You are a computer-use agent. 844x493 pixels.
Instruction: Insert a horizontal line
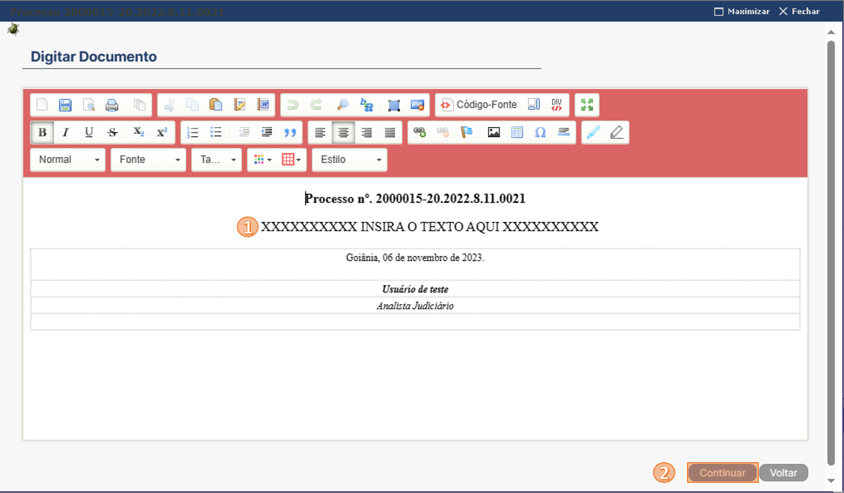pyautogui.click(x=564, y=132)
